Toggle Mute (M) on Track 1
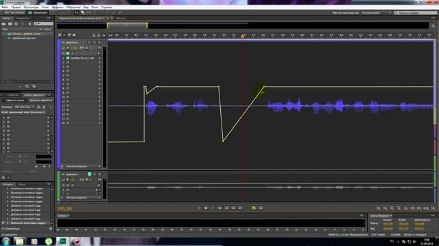This screenshot has height=246, width=439. 90,42
